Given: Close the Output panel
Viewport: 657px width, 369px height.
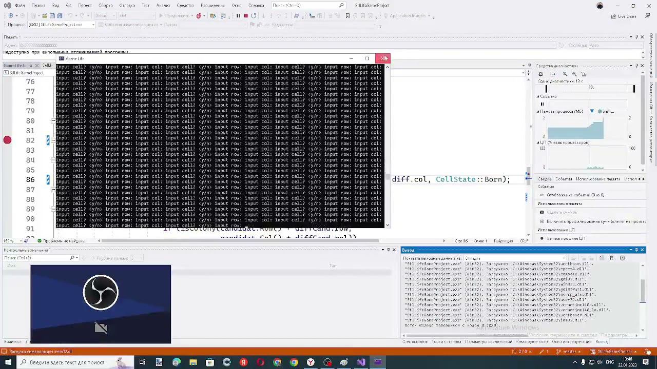Looking at the screenshot, I should pos(642,250).
